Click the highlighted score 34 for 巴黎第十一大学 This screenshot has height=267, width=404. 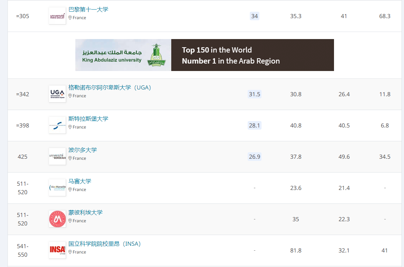coord(254,16)
